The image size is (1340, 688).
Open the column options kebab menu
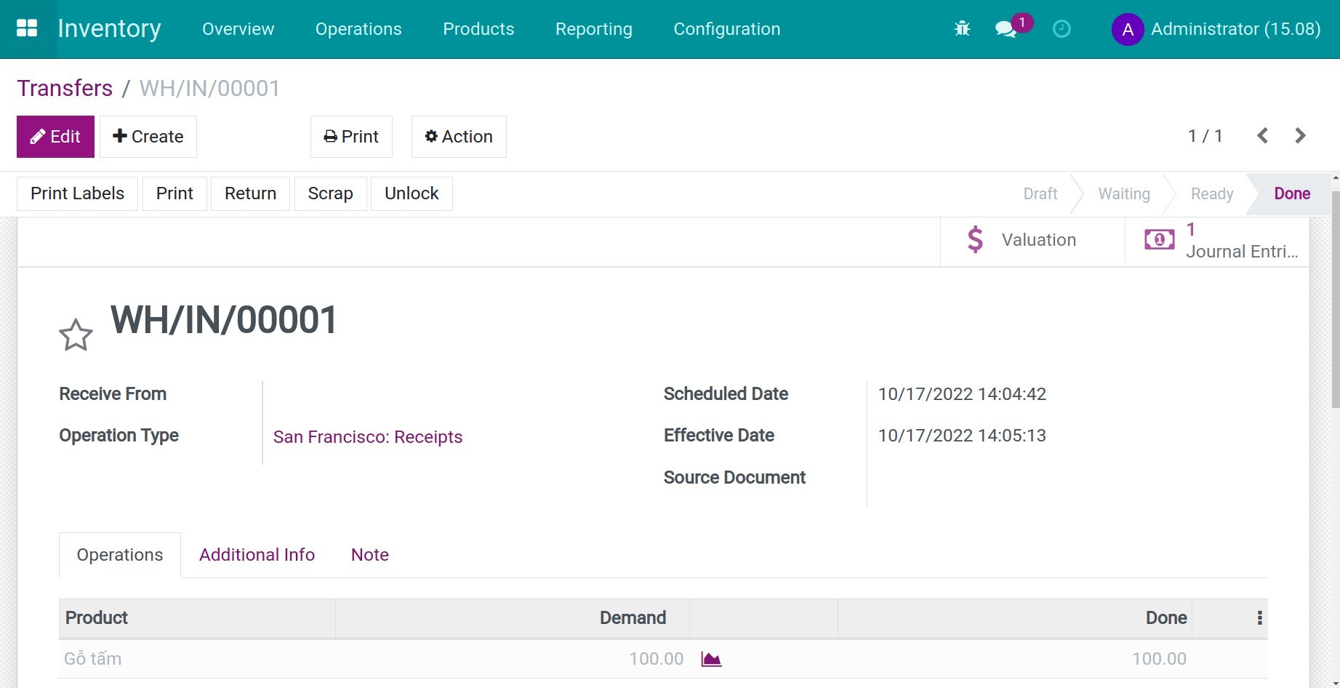1259,618
